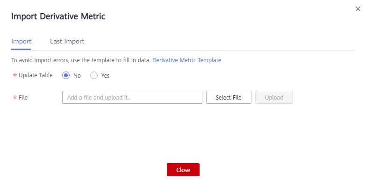Click the red Close button
Viewport: 365px width, 180px height.
pos(183,170)
